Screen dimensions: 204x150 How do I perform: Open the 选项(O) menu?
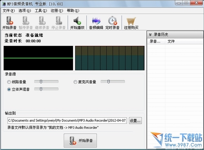coord(25,11)
